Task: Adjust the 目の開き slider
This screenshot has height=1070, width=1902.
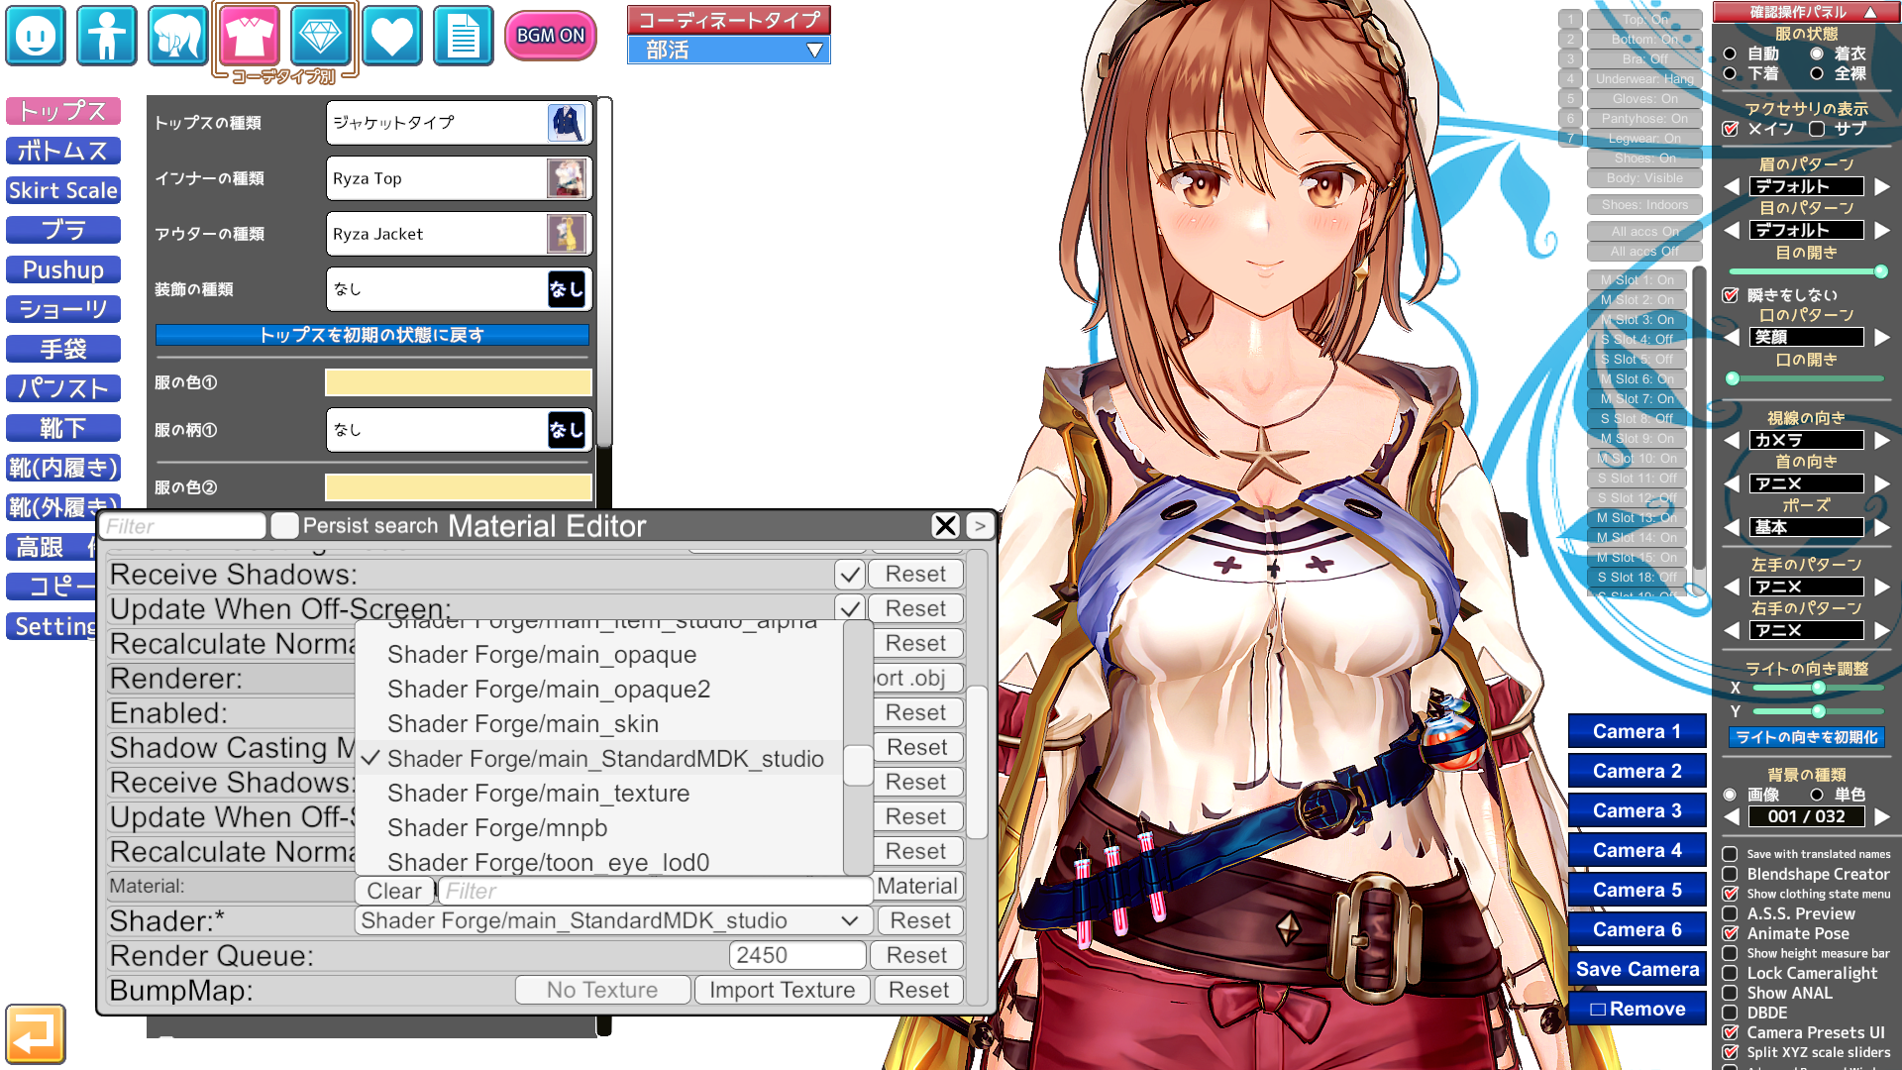Action: (1807, 271)
